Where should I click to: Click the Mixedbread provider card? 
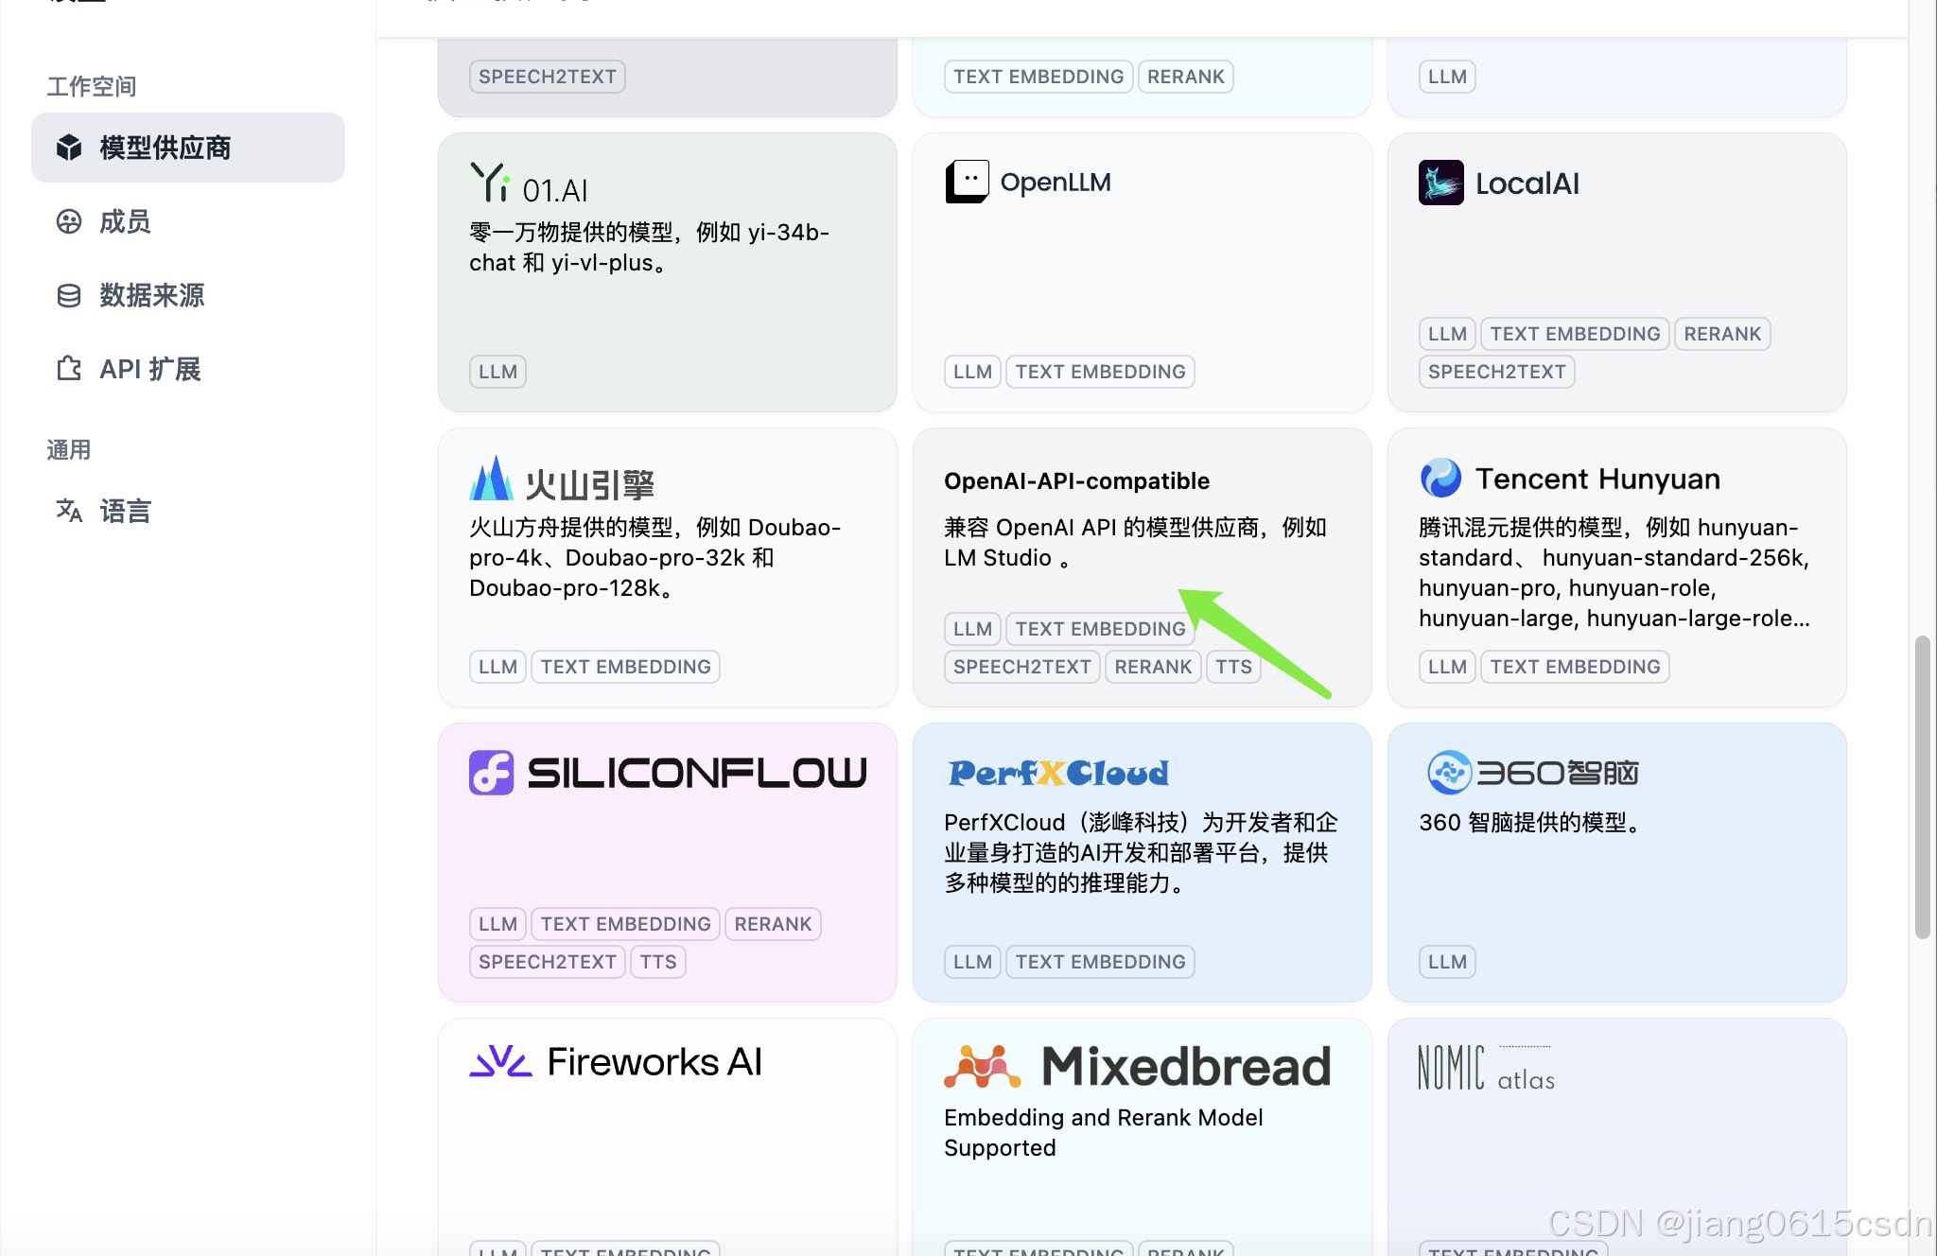[1141, 1135]
